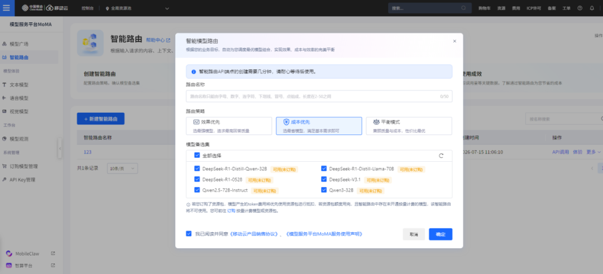Open the 全局资源池 dropdown
Image resolution: width=603 pixels, height=274 pixels.
coord(137,8)
